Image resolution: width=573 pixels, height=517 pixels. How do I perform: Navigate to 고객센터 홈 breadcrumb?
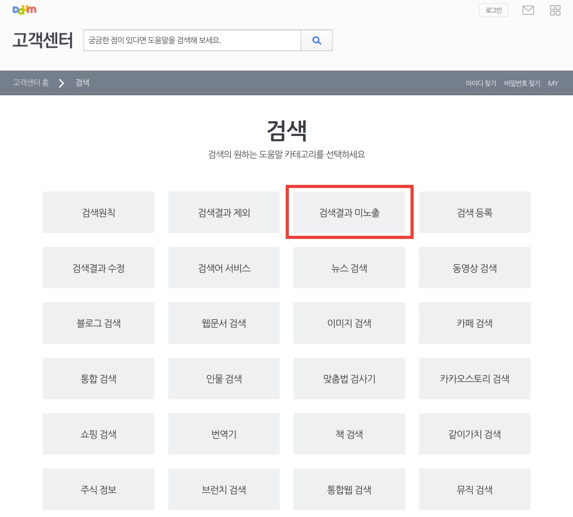click(x=30, y=83)
